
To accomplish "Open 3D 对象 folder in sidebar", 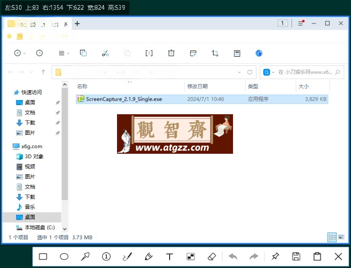I will click(34, 156).
